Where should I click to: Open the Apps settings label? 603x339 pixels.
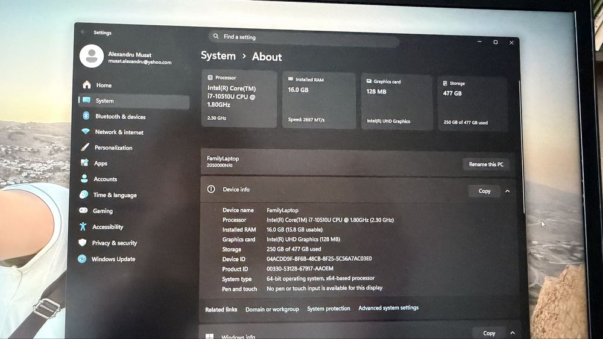point(101,163)
